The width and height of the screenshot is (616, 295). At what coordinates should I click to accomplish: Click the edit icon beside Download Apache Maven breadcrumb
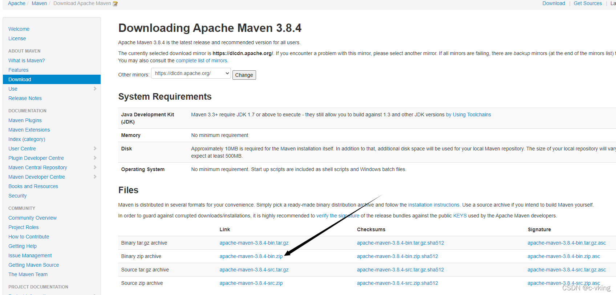[x=115, y=4]
